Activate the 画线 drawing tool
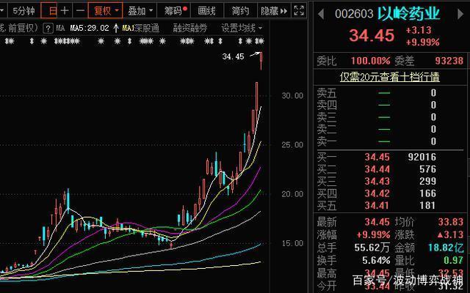The width and height of the screenshot is (470, 293). (x=207, y=11)
